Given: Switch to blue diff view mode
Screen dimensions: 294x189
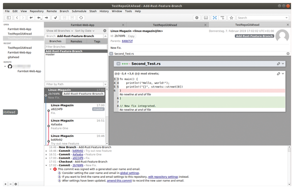Looking at the screenshot, I should 215,18.
